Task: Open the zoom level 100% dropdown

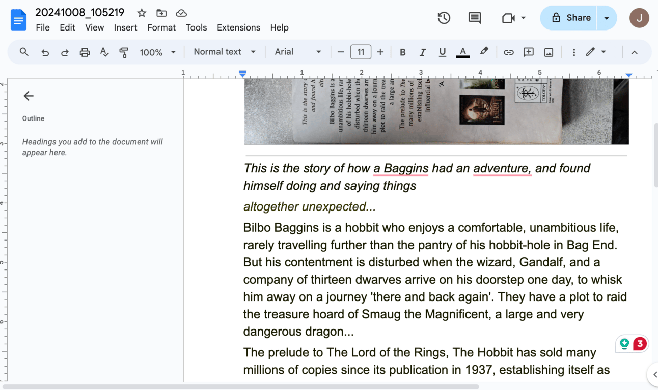Action: [x=157, y=52]
